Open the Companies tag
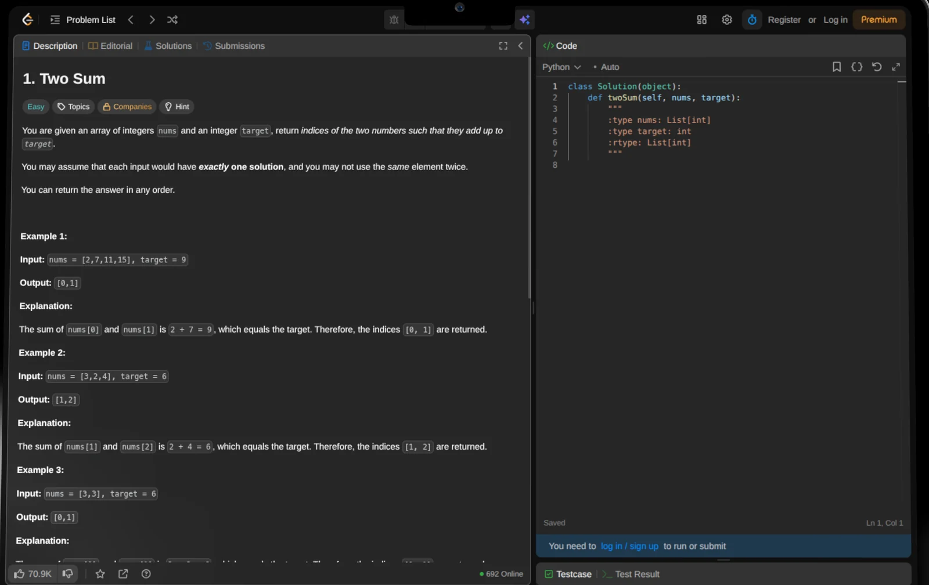Screen dimensions: 929x585 [x=127, y=107]
